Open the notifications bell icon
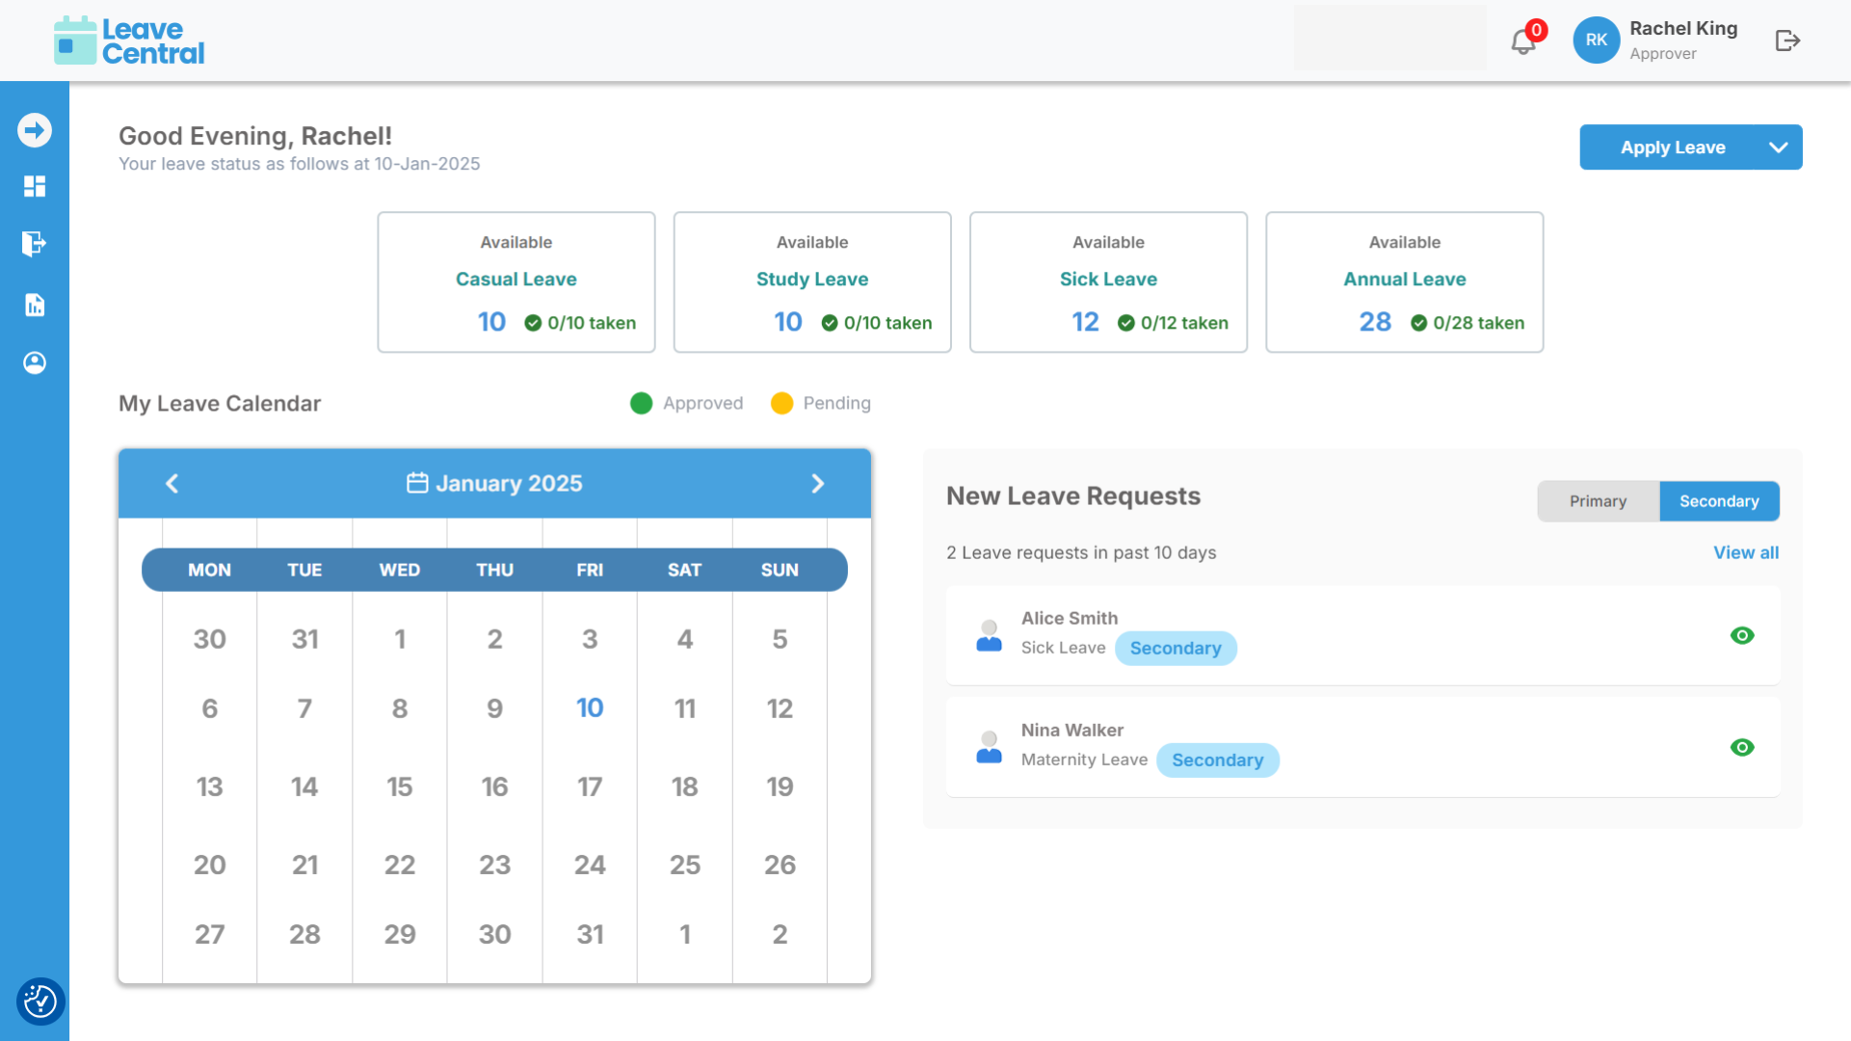 pyautogui.click(x=1523, y=41)
